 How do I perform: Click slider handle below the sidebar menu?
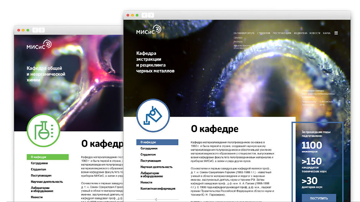(x=155, y=199)
